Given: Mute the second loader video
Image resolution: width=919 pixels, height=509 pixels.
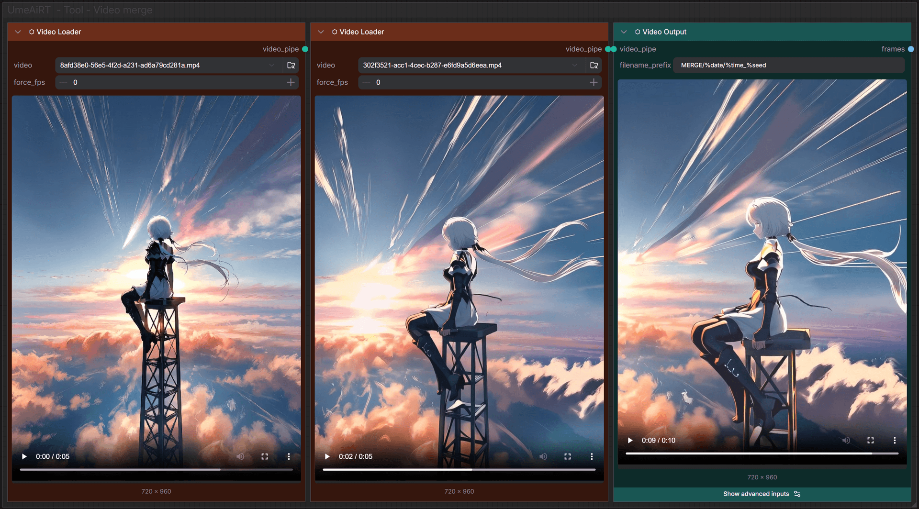Looking at the screenshot, I should coord(543,456).
